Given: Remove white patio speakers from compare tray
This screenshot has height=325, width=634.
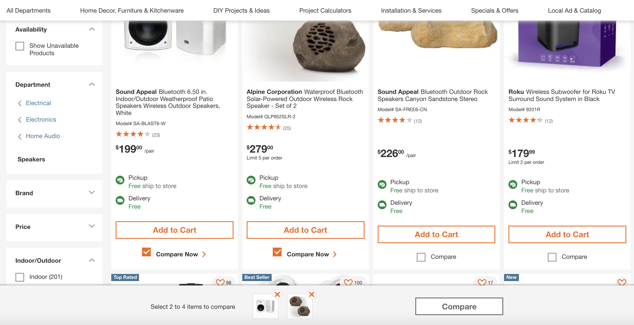Looking at the screenshot, I should [x=277, y=295].
